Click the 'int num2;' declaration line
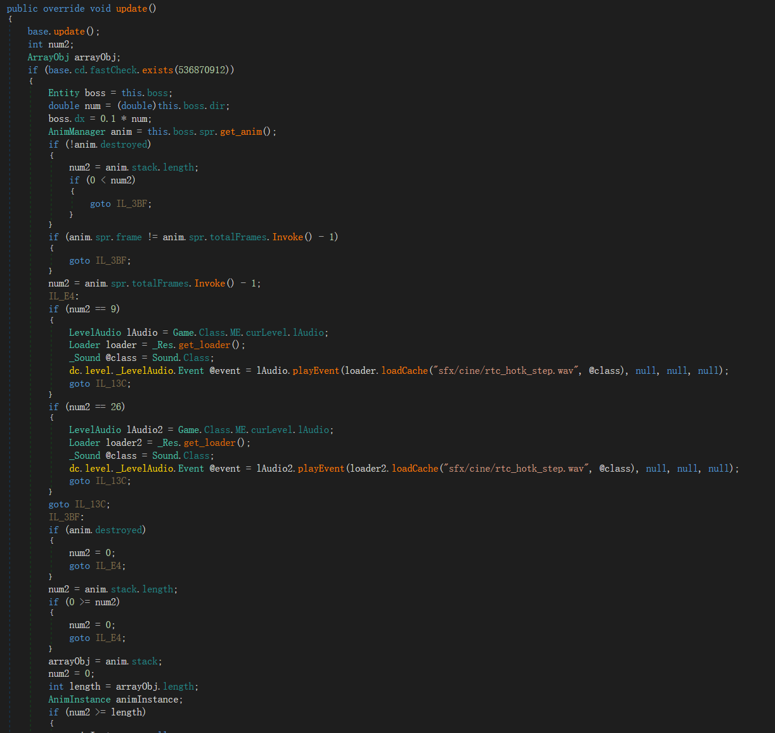Screen dimensions: 775x733 pos(50,45)
